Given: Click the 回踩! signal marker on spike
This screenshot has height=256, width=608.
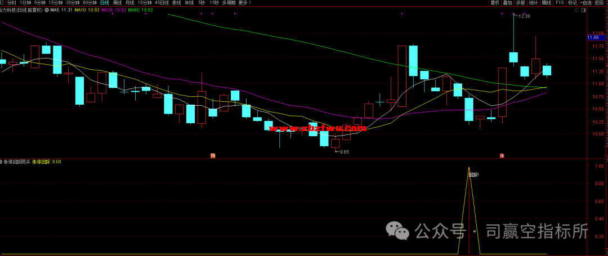Looking at the screenshot, I should (x=473, y=174).
